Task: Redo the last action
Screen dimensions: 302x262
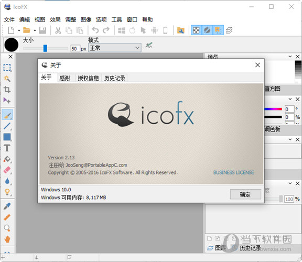Action: pyautogui.click(x=106, y=30)
